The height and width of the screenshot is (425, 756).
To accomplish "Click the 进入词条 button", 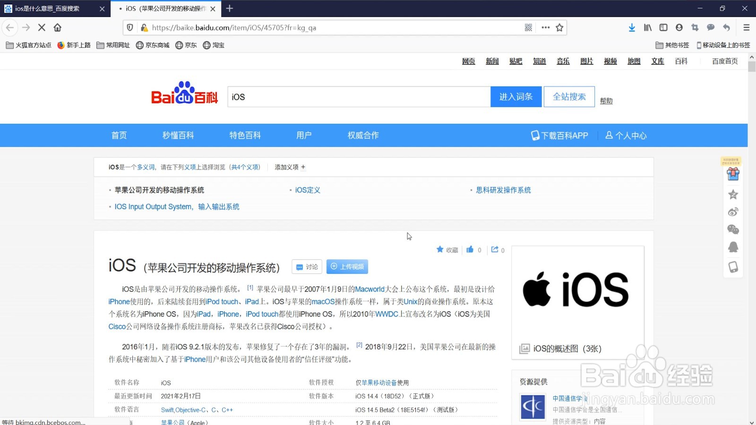I will coord(516,96).
